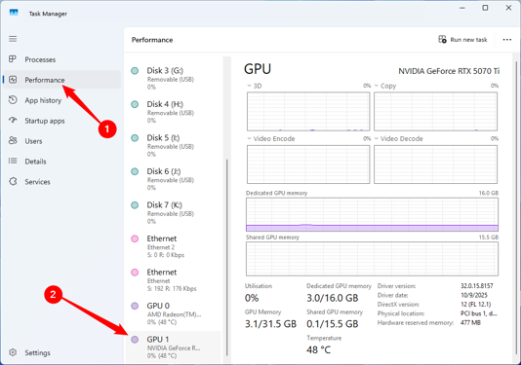
Task: Click the 3D usage graph
Action: click(x=308, y=111)
